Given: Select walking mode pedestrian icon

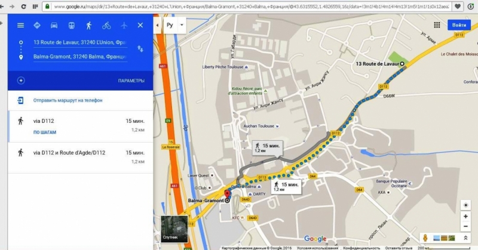Looking at the screenshot, I should click(x=88, y=25).
